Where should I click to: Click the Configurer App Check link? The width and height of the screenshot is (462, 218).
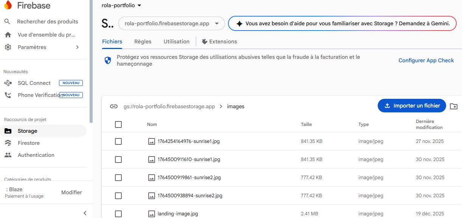coord(426,60)
